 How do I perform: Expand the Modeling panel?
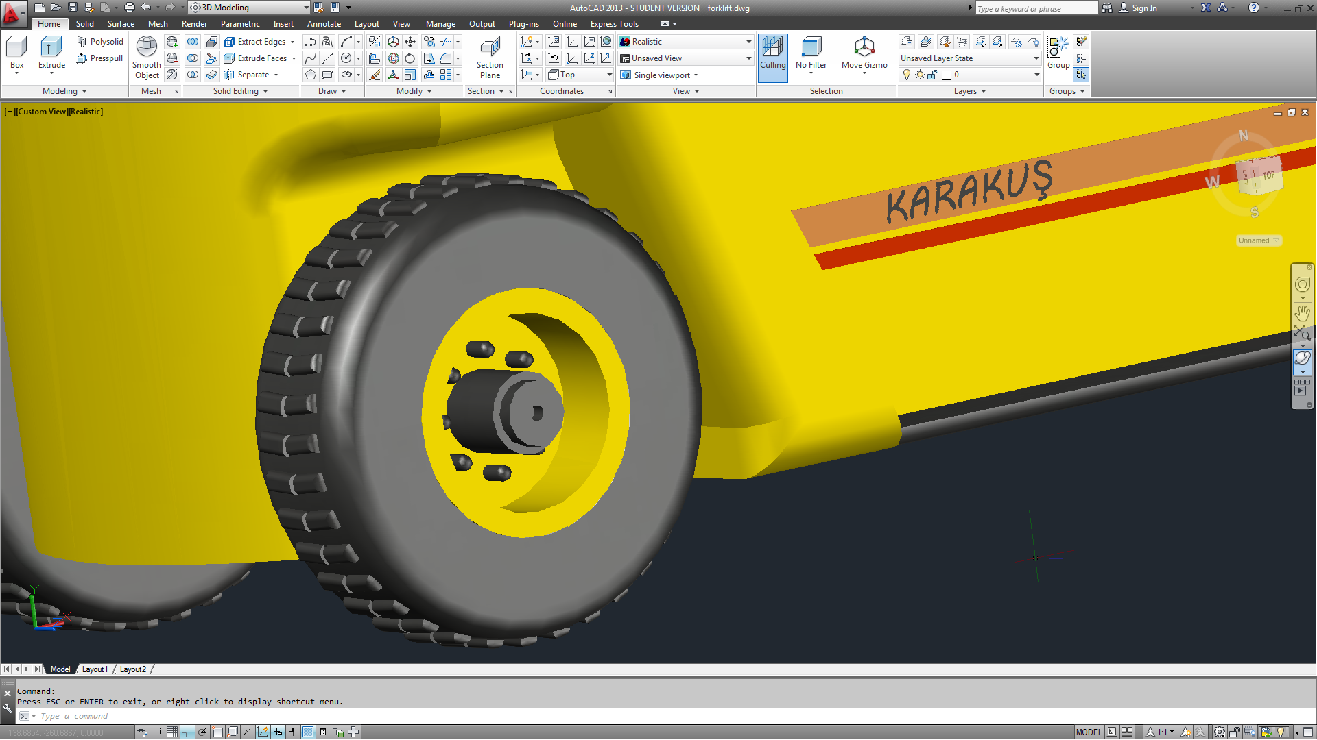pos(64,91)
